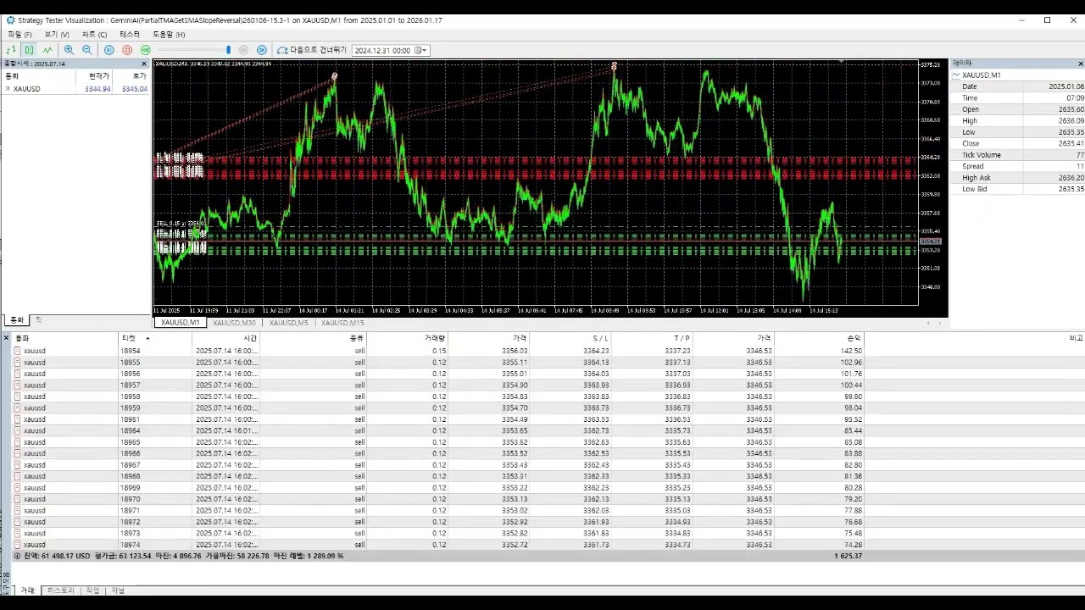This screenshot has width=1085, height=610.
Task: Open the 테스터 menu
Action: 130,35
